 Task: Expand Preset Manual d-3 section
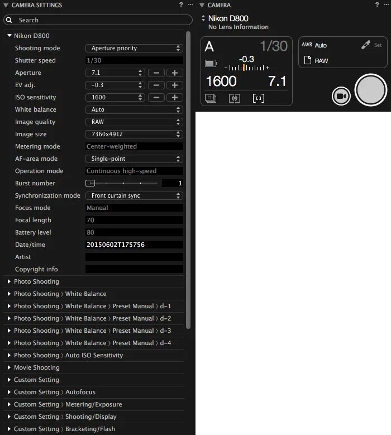9,331
